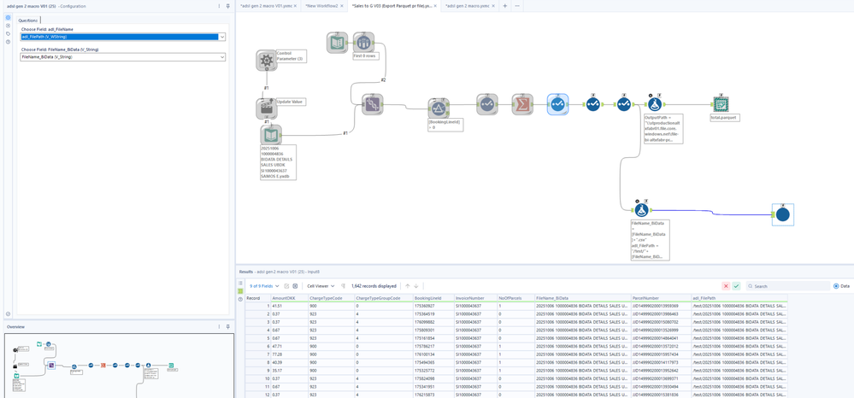Viewport: 854px width, 398px height.
Task: Click the red X button in Results
Action: pos(726,286)
